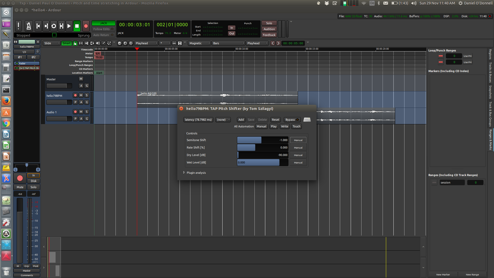Switch to the Regions side tab
Screen dimensions: 494x278
490,54
